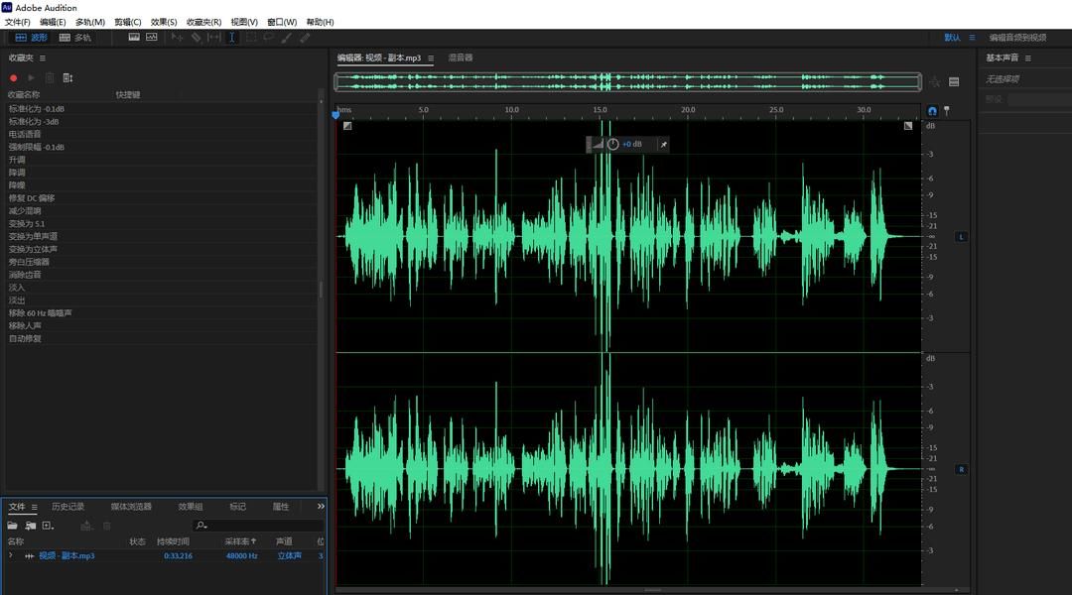Open the 多轨(M) menu
Screen dimensions: 1072x595
89,22
